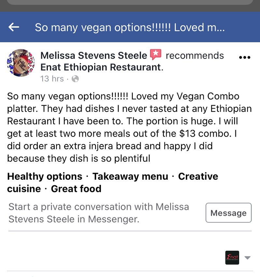Open Enat Ethiopian Restaurant page link
This screenshot has height=277, width=260.
[102, 67]
